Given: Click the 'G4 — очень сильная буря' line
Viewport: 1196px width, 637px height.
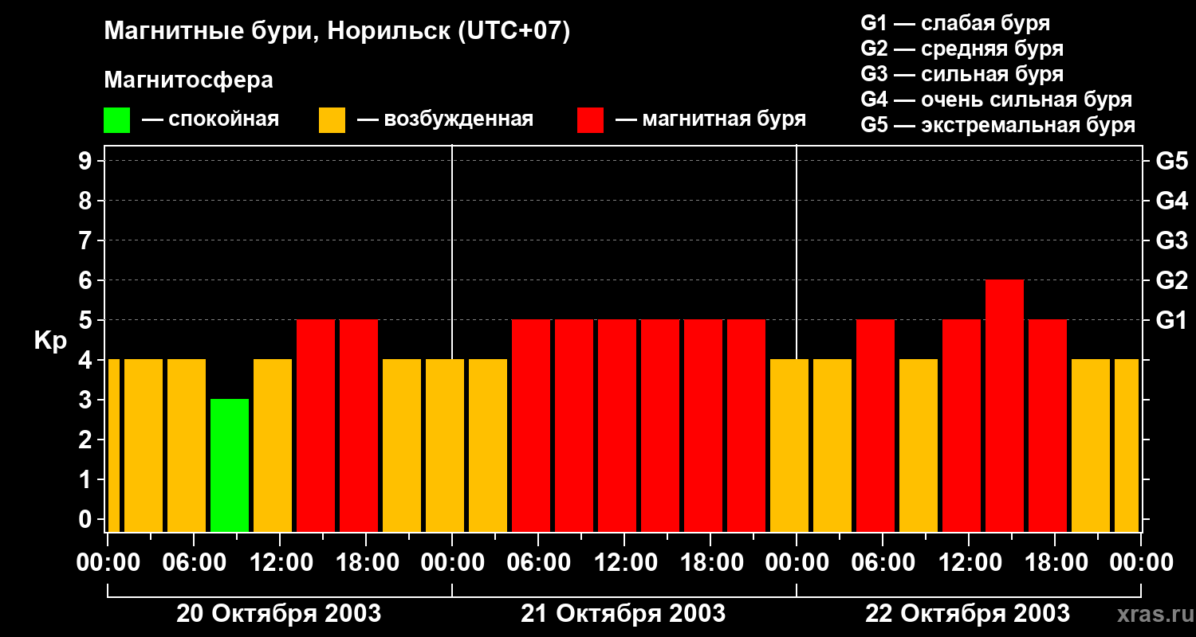Looking at the screenshot, I should [x=997, y=100].
